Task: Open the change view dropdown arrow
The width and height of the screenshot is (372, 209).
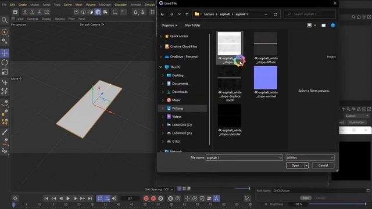Action: click(315, 26)
